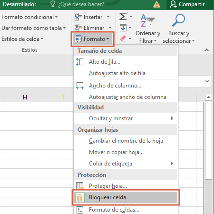Select Autoajustar alto de fila
Screen dimensions: 214x214
[x=126, y=73]
